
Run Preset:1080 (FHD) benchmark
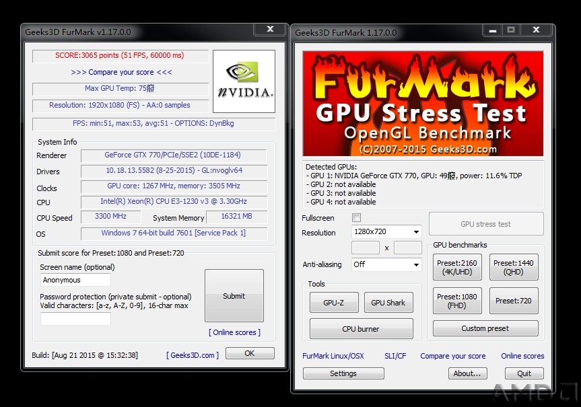pyautogui.click(x=457, y=301)
